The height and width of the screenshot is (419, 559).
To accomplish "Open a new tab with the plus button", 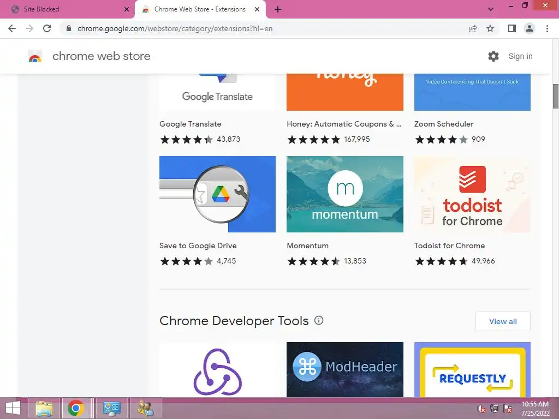I will tap(278, 9).
